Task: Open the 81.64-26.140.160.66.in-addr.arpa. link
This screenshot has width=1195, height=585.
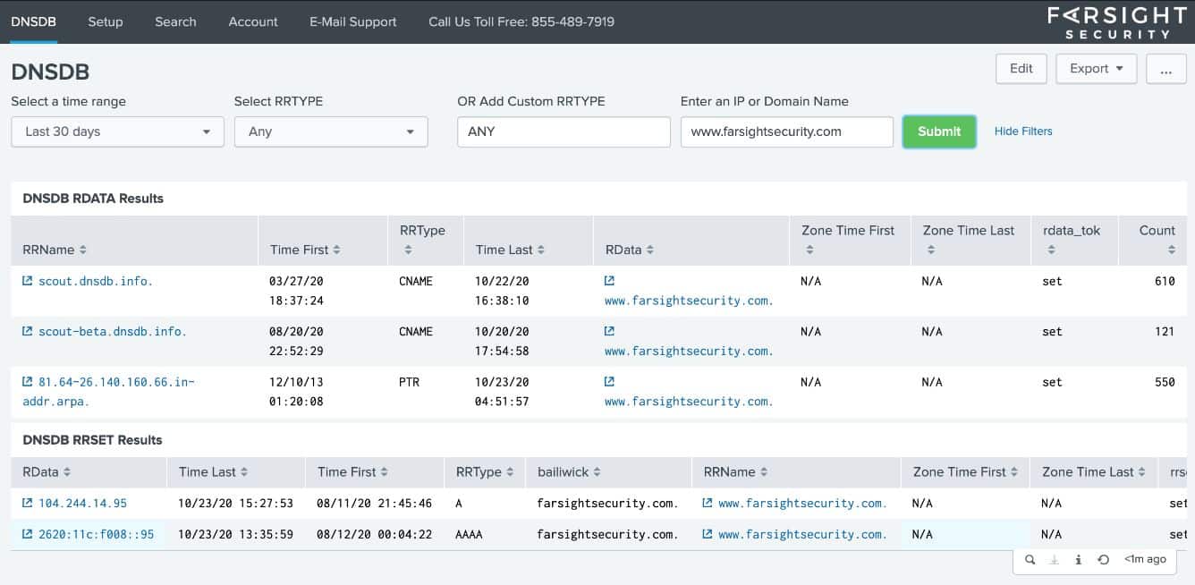Action: pyautogui.click(x=108, y=392)
